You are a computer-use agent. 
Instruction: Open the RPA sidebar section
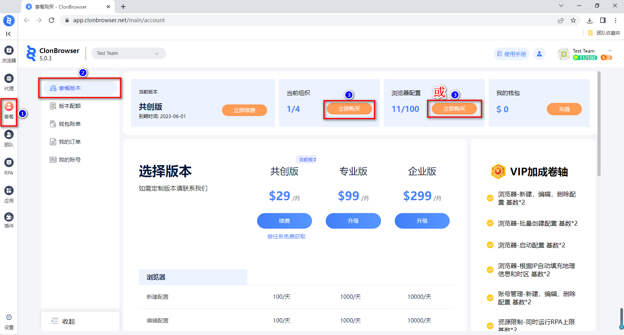[x=9, y=167]
